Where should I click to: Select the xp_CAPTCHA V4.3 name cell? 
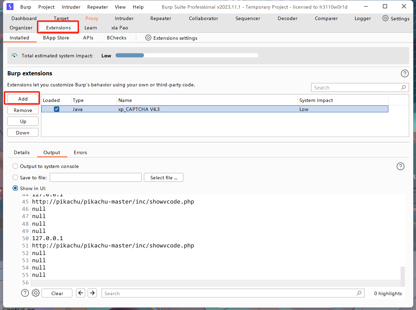(207, 109)
